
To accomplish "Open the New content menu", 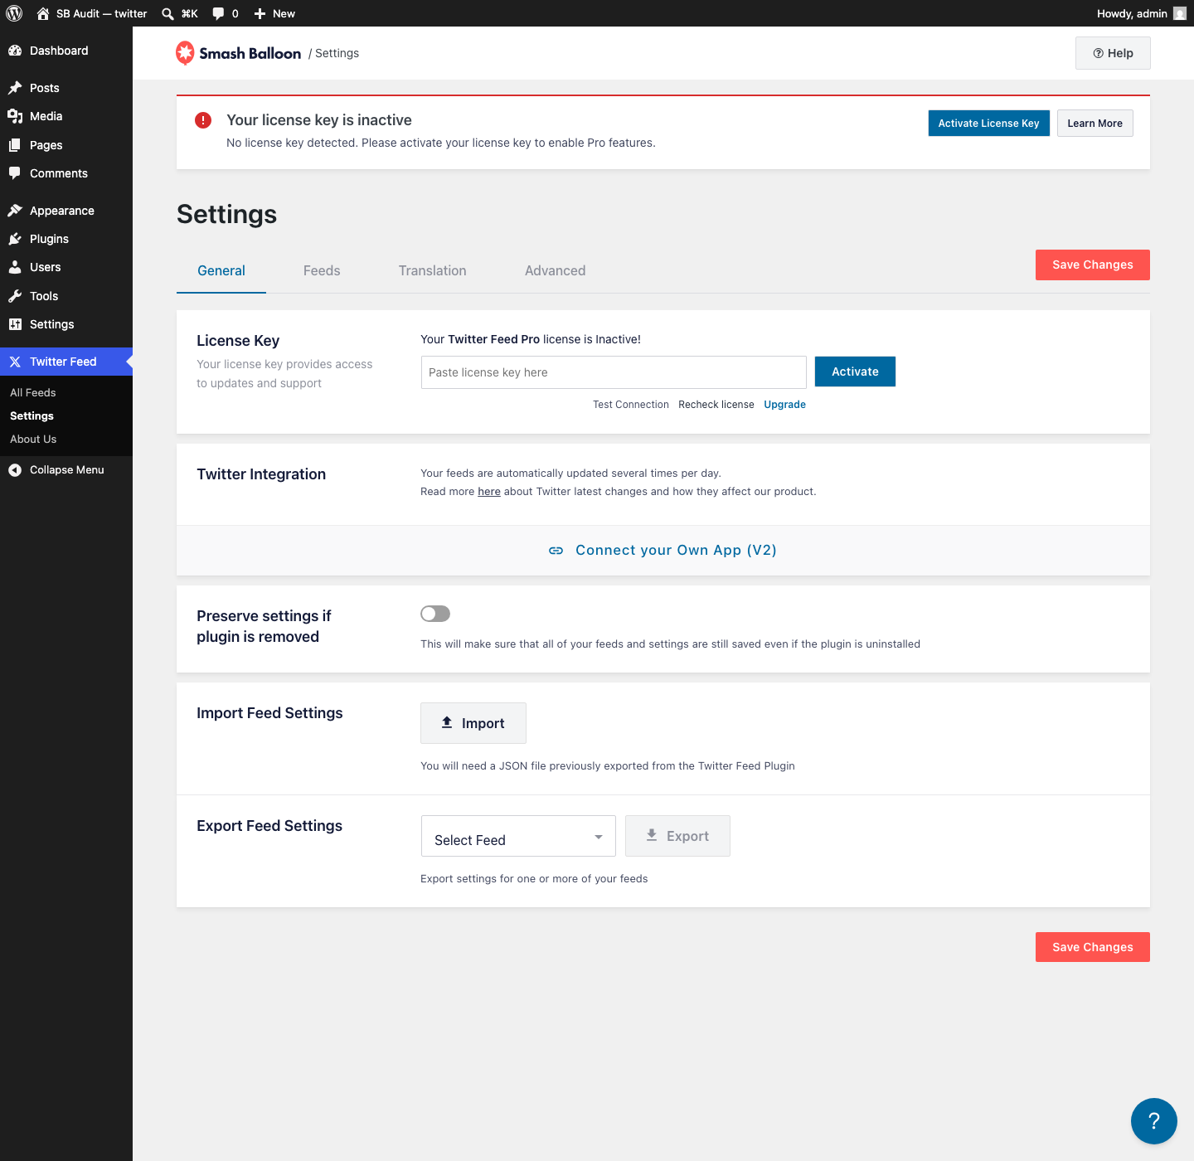I will tap(274, 13).
